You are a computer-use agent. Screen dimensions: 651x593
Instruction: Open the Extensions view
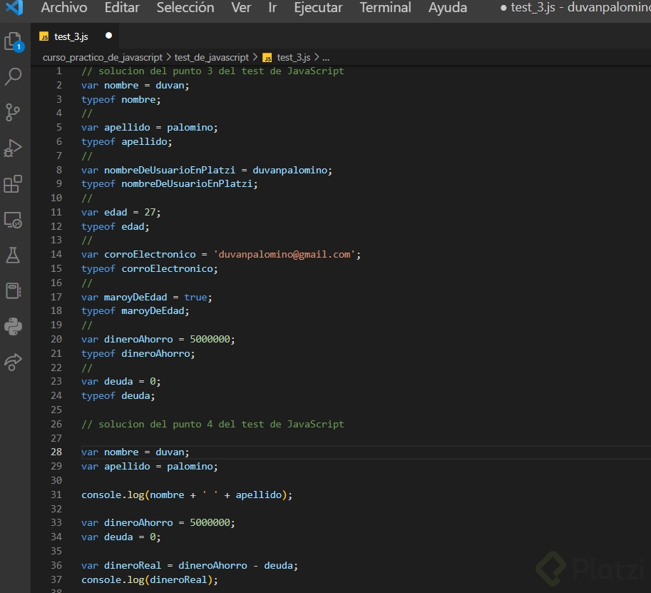click(13, 183)
